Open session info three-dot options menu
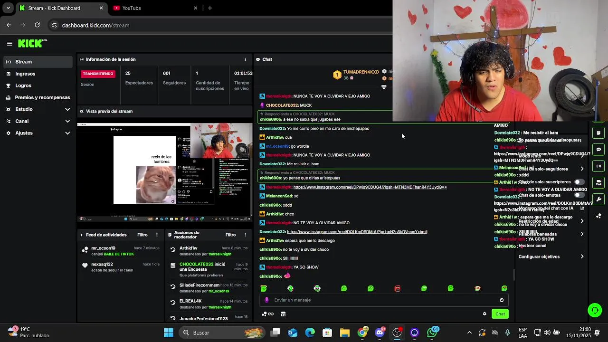This screenshot has width=608, height=342. [245, 59]
